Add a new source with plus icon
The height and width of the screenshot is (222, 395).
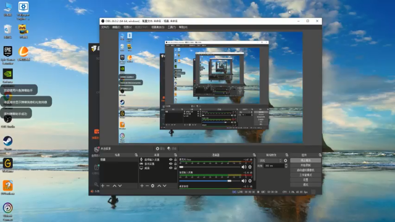tap(142, 186)
